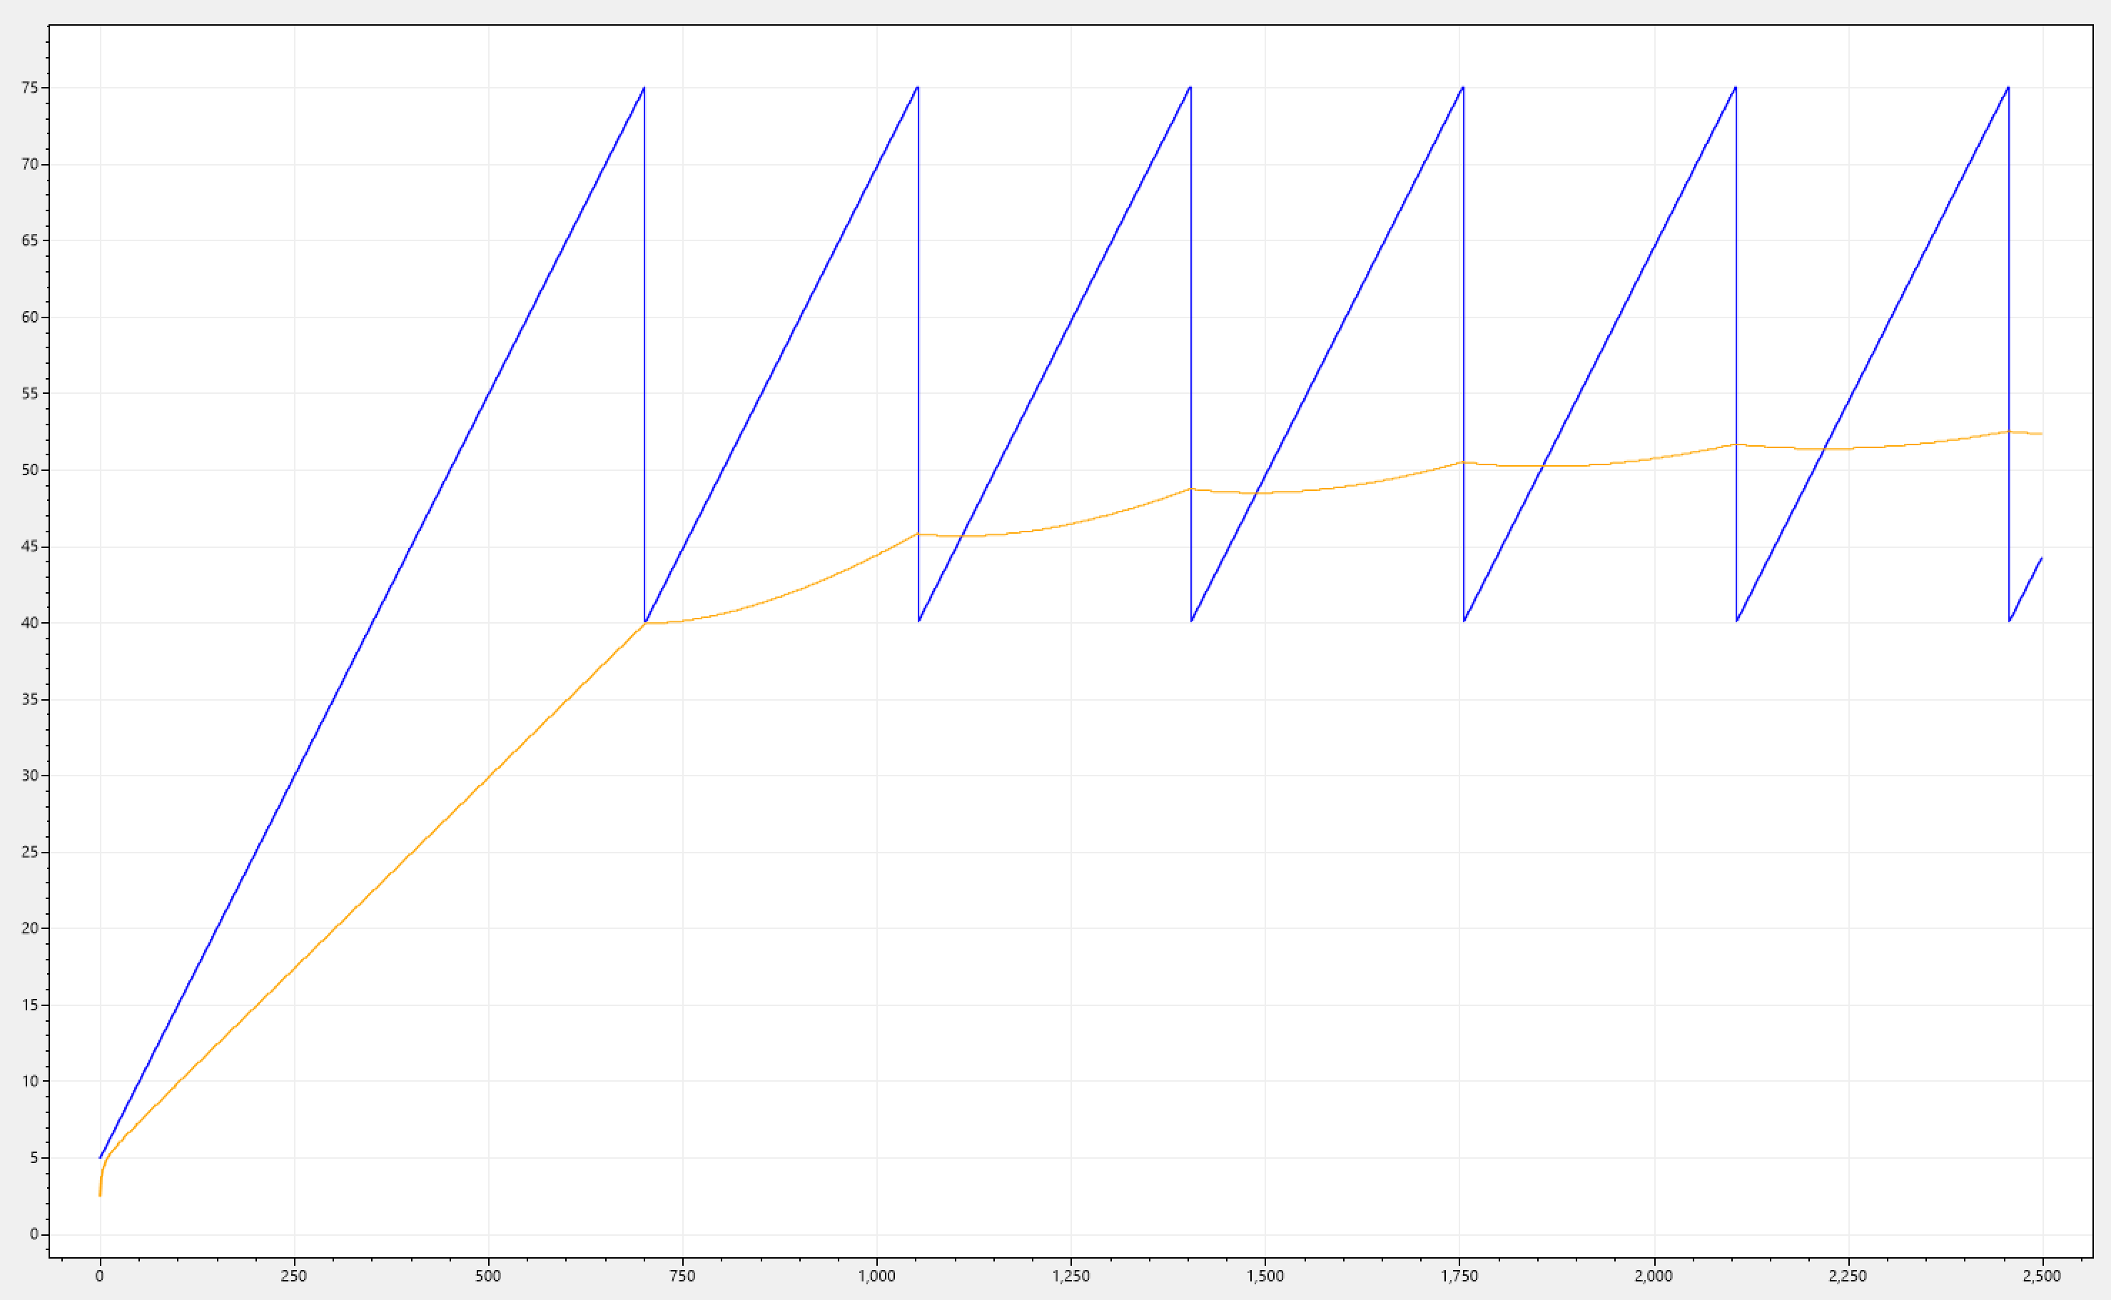Click the orange curve's kink at value 40

647,622
